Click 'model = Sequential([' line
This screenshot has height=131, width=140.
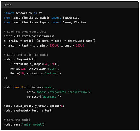coord(20,59)
